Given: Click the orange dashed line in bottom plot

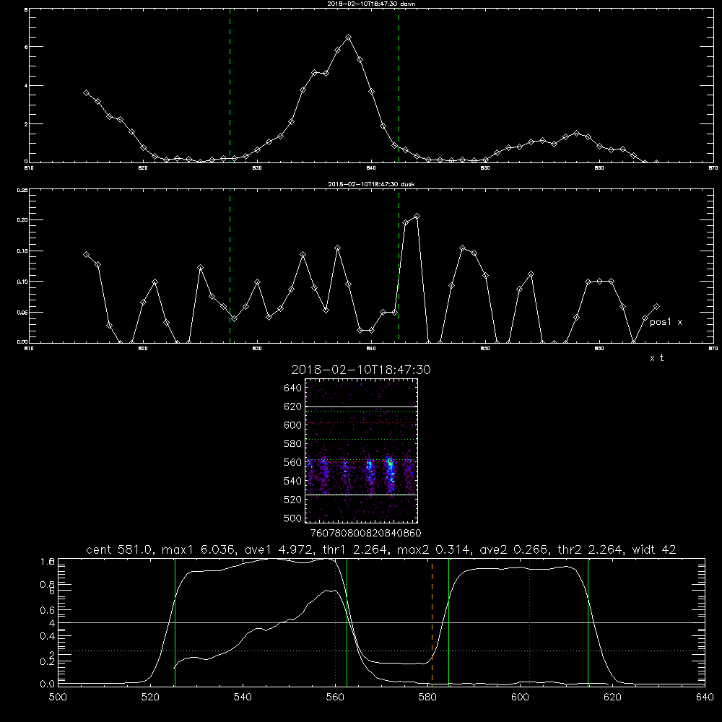Looking at the screenshot, I should [x=432, y=622].
